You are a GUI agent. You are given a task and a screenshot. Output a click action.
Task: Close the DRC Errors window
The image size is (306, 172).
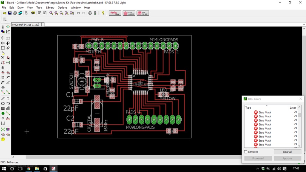tap(301, 99)
